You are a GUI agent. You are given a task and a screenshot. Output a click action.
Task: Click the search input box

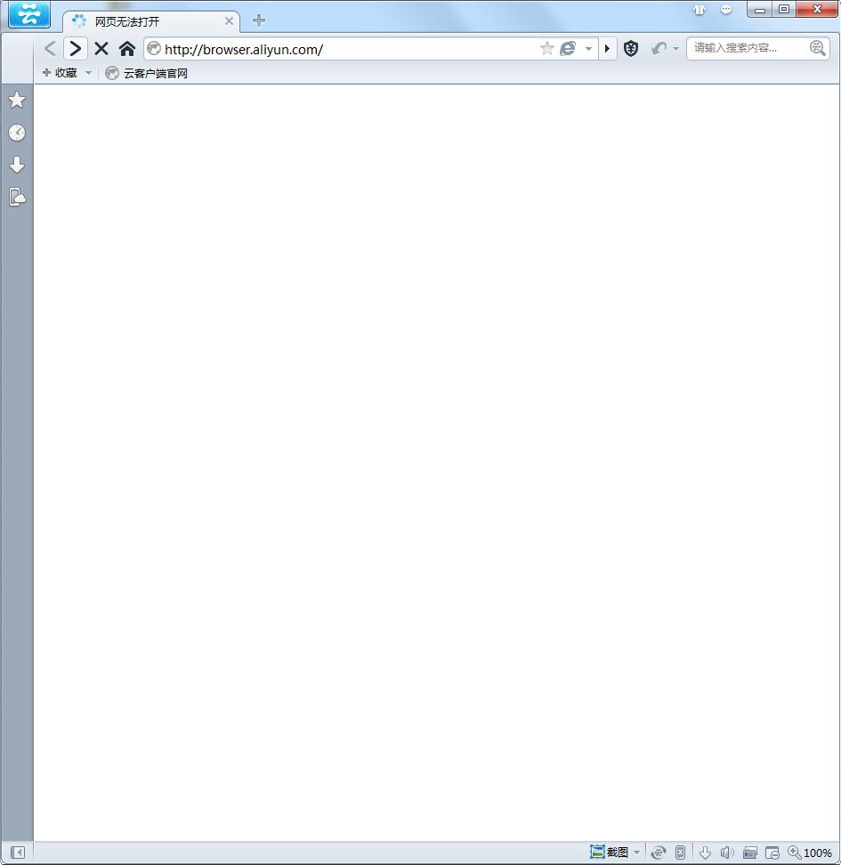tap(748, 48)
